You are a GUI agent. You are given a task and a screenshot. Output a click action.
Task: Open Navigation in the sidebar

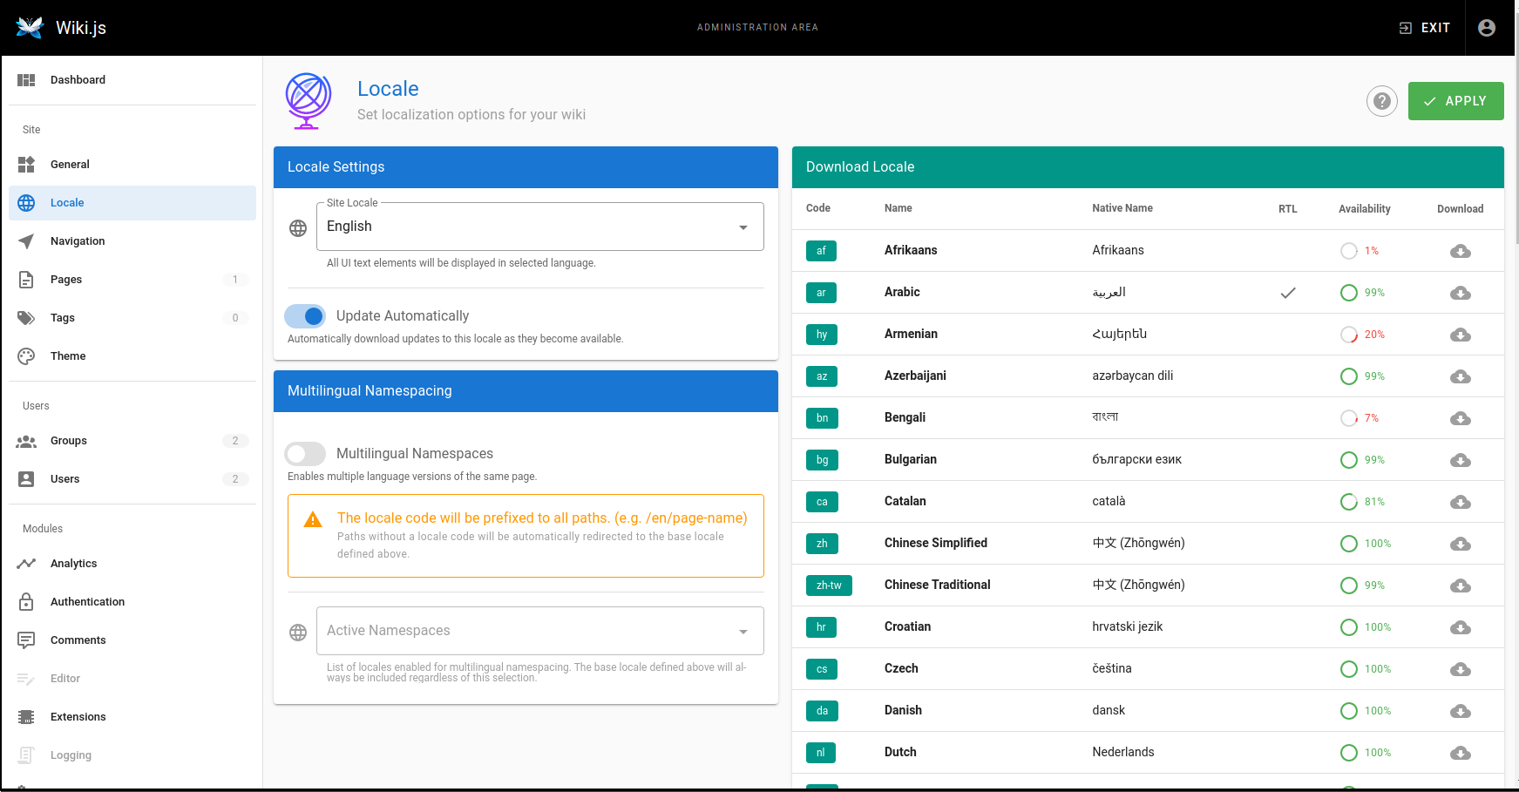[x=78, y=241]
